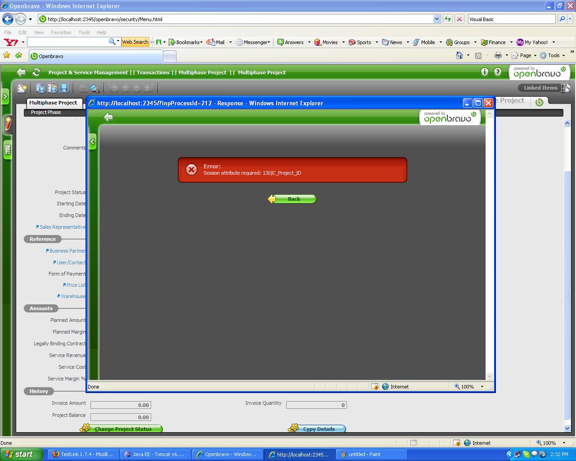Viewport: 576px width, 461px height.
Task: Click the New Record toolbar icon
Action: (22, 88)
